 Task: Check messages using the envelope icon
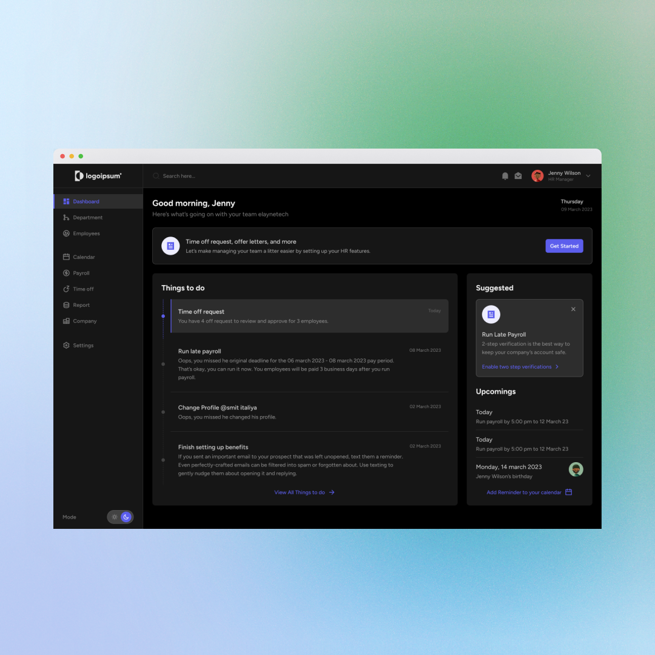518,175
